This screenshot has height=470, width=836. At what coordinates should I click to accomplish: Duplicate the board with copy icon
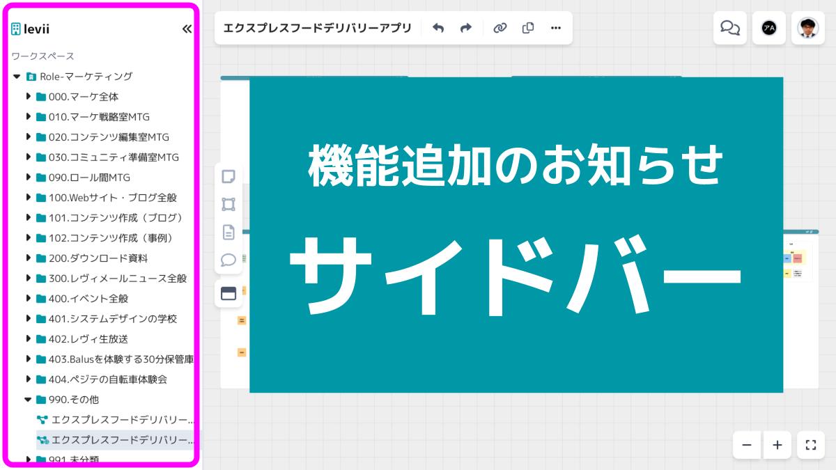pyautogui.click(x=528, y=28)
